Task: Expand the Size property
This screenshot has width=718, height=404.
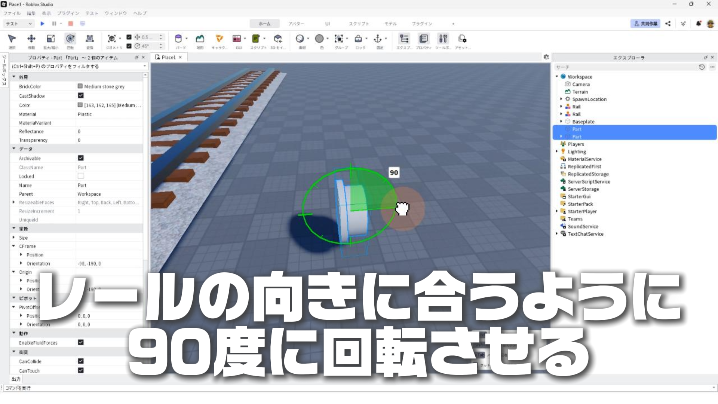Action: click(x=14, y=238)
